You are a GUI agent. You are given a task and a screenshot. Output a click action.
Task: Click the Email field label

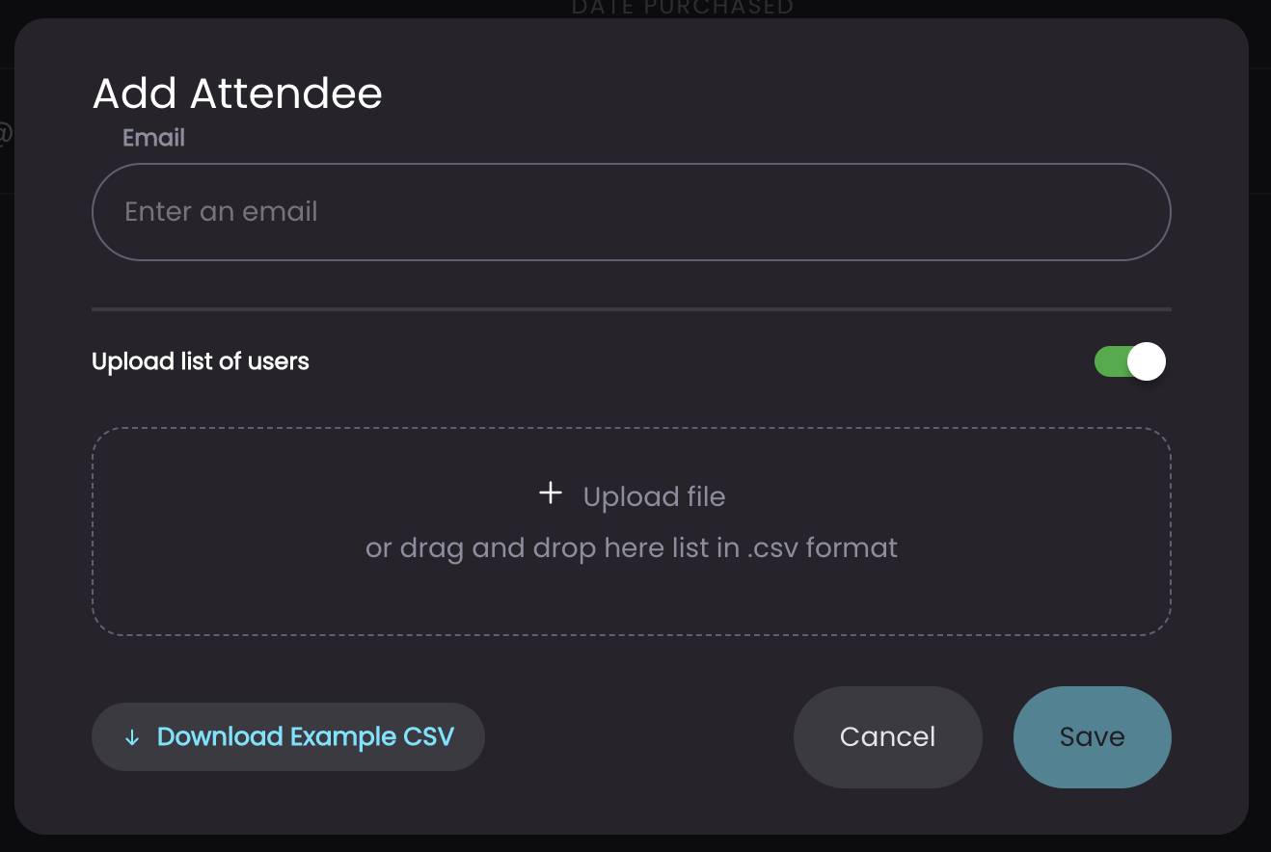pyautogui.click(x=153, y=138)
